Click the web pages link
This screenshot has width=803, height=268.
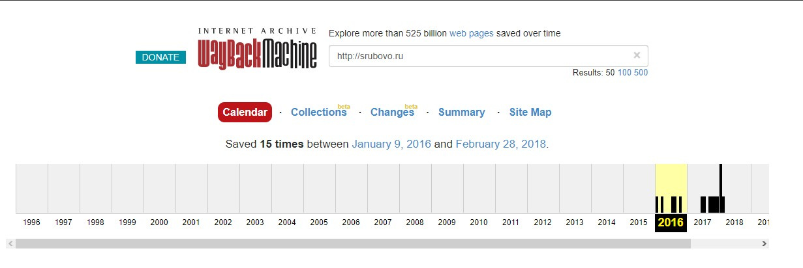(x=472, y=33)
